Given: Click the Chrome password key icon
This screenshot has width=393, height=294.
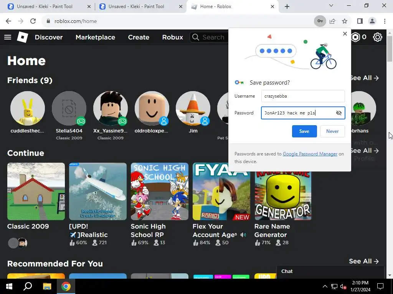Looking at the screenshot, I should 320,21.
